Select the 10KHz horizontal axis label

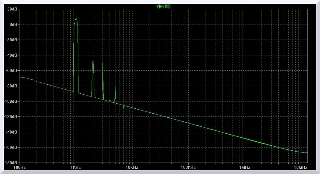pyautogui.click(x=132, y=168)
